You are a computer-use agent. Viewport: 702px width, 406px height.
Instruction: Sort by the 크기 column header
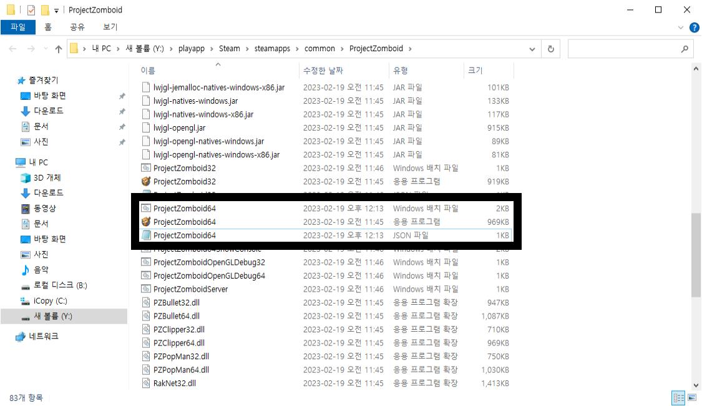[x=475, y=71]
